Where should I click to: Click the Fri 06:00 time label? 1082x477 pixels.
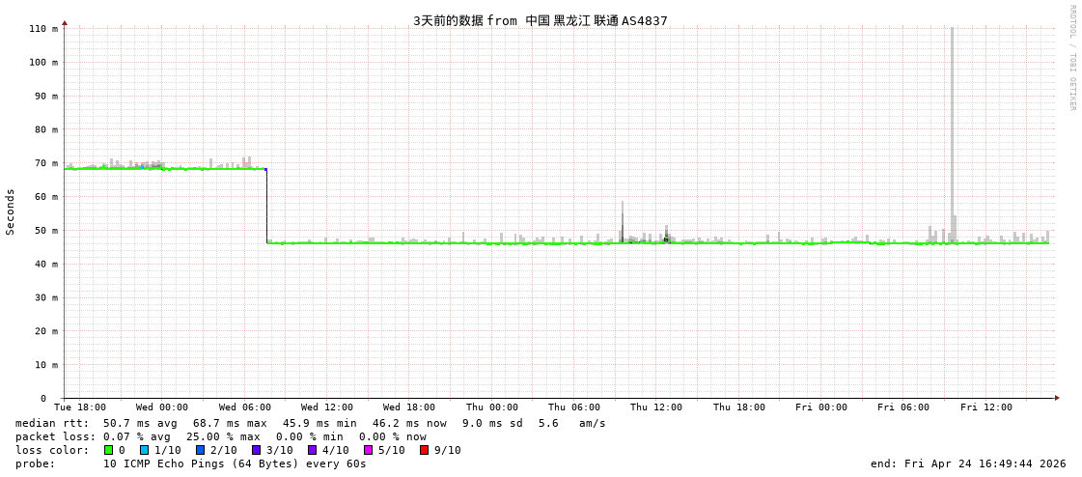tap(903, 407)
